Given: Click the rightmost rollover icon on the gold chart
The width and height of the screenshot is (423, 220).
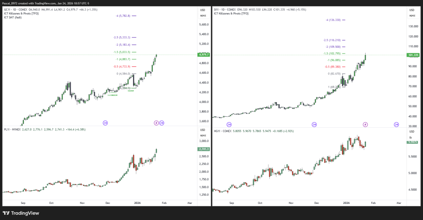Looking at the screenshot, I should (162, 123).
